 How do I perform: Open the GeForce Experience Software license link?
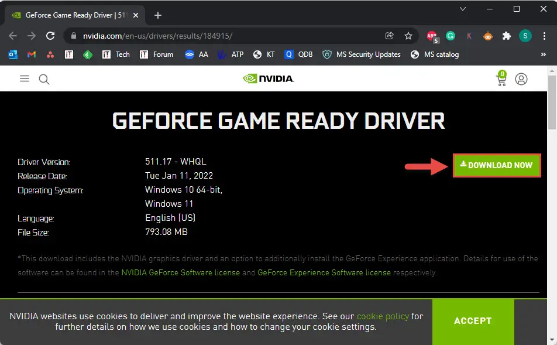coord(324,273)
